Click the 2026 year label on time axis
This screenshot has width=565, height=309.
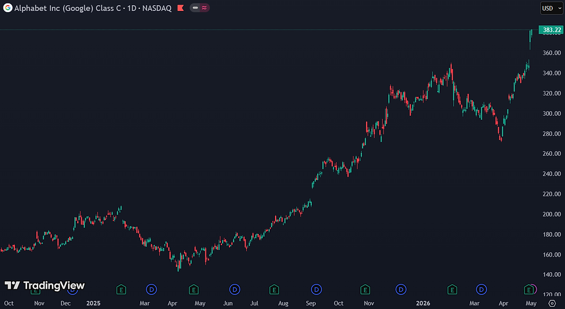coord(423,303)
